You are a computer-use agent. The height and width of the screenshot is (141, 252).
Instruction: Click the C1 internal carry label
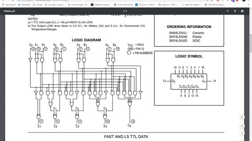[x=55, y=109]
